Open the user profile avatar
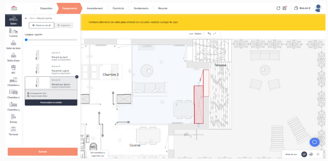 pos(318,8)
